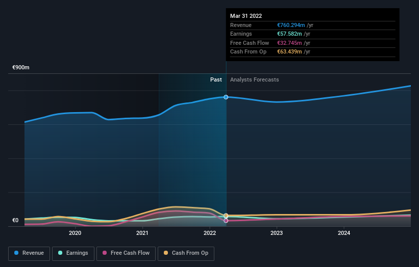Click the Mar 31 2022 tooltip date
This screenshot has width=419, height=267.
click(x=246, y=16)
